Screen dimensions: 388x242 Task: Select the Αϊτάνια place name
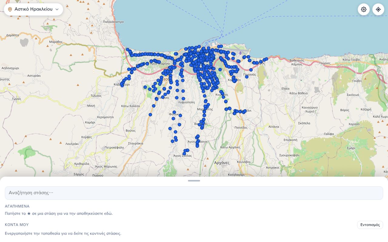click(x=274, y=127)
